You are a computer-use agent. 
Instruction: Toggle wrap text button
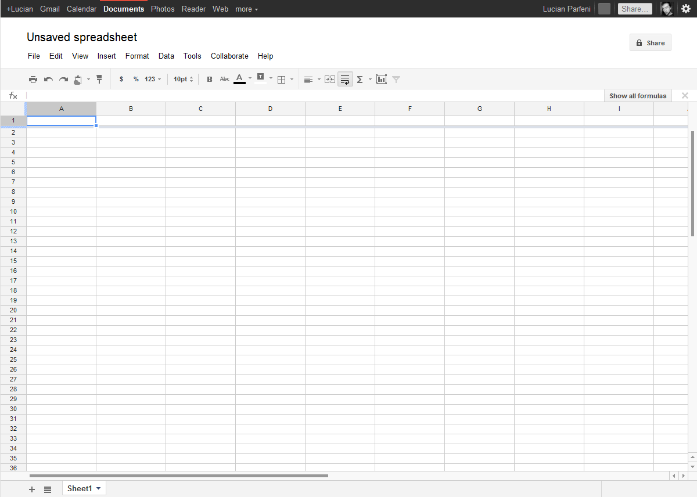(345, 80)
